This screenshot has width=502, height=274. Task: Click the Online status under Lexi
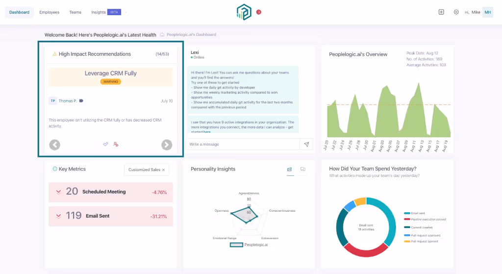(x=198, y=58)
